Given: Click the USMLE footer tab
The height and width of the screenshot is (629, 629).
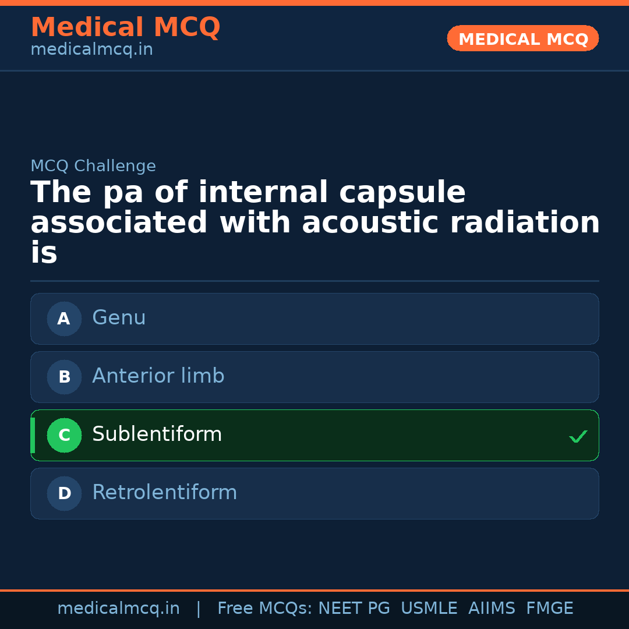Looking at the screenshot, I should [x=429, y=608].
